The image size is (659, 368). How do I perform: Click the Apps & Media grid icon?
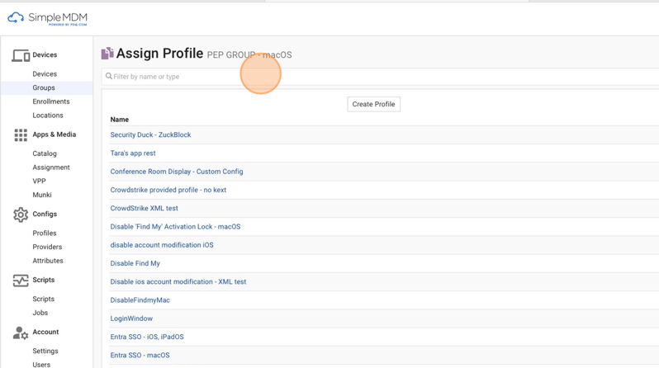click(21, 134)
